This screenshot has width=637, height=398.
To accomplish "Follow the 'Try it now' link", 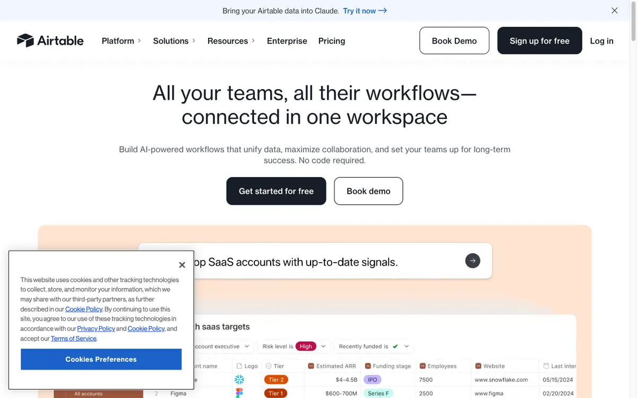I will point(365,11).
